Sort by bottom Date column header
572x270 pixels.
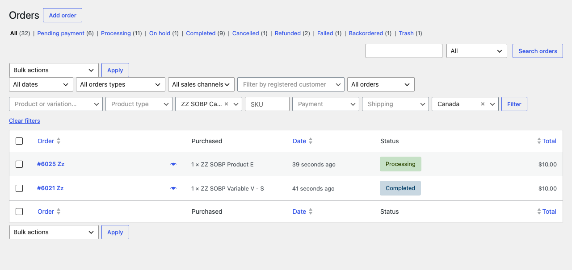[x=299, y=212]
